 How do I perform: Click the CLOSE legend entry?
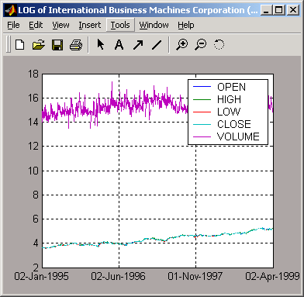[234, 124]
